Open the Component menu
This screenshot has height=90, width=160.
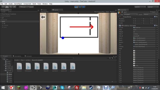click(x=27, y=4)
